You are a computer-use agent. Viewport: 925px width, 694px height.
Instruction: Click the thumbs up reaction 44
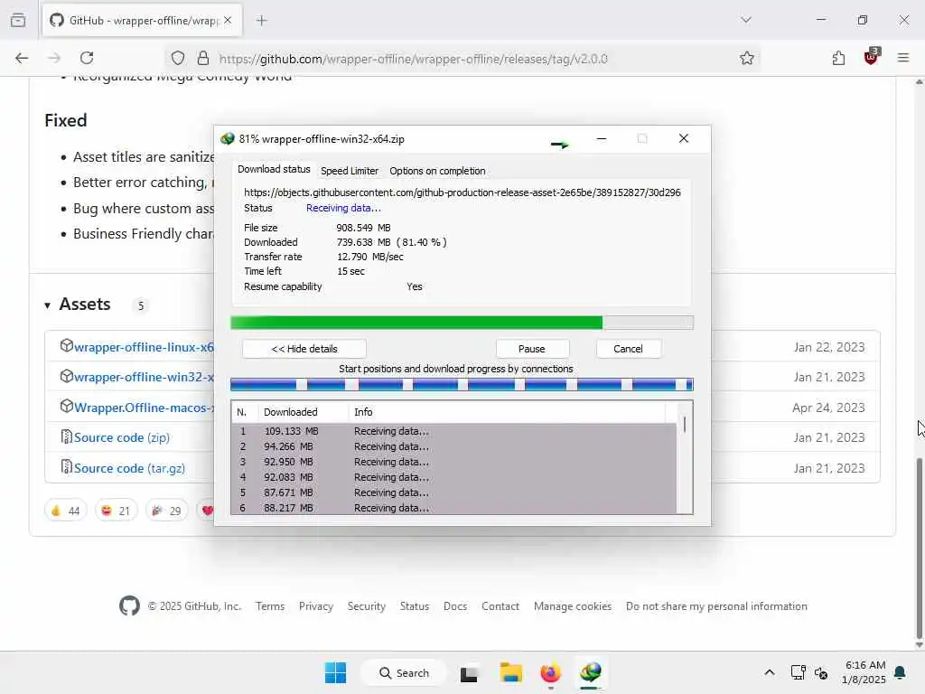point(65,511)
